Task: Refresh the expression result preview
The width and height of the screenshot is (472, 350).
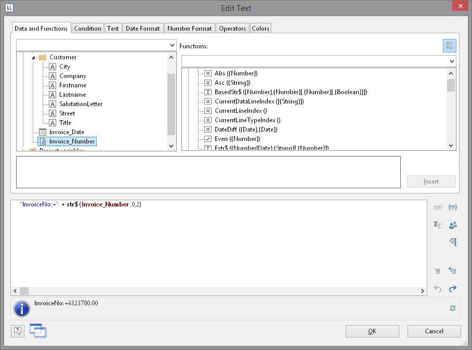Action: pos(452,308)
